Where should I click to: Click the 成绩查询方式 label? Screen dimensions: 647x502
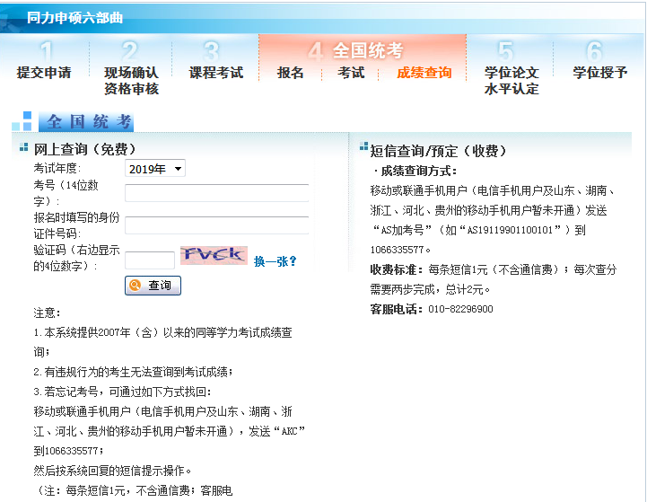(418, 171)
